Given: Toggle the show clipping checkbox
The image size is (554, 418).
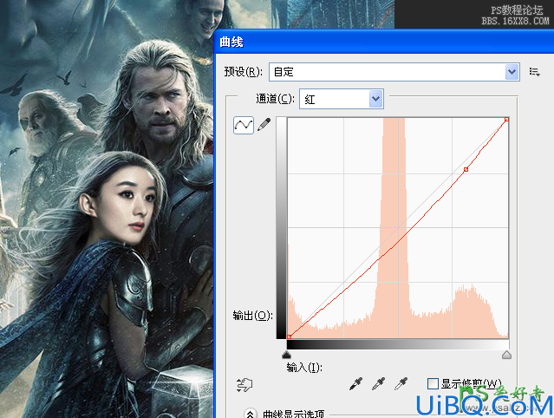Looking at the screenshot, I should [x=433, y=383].
